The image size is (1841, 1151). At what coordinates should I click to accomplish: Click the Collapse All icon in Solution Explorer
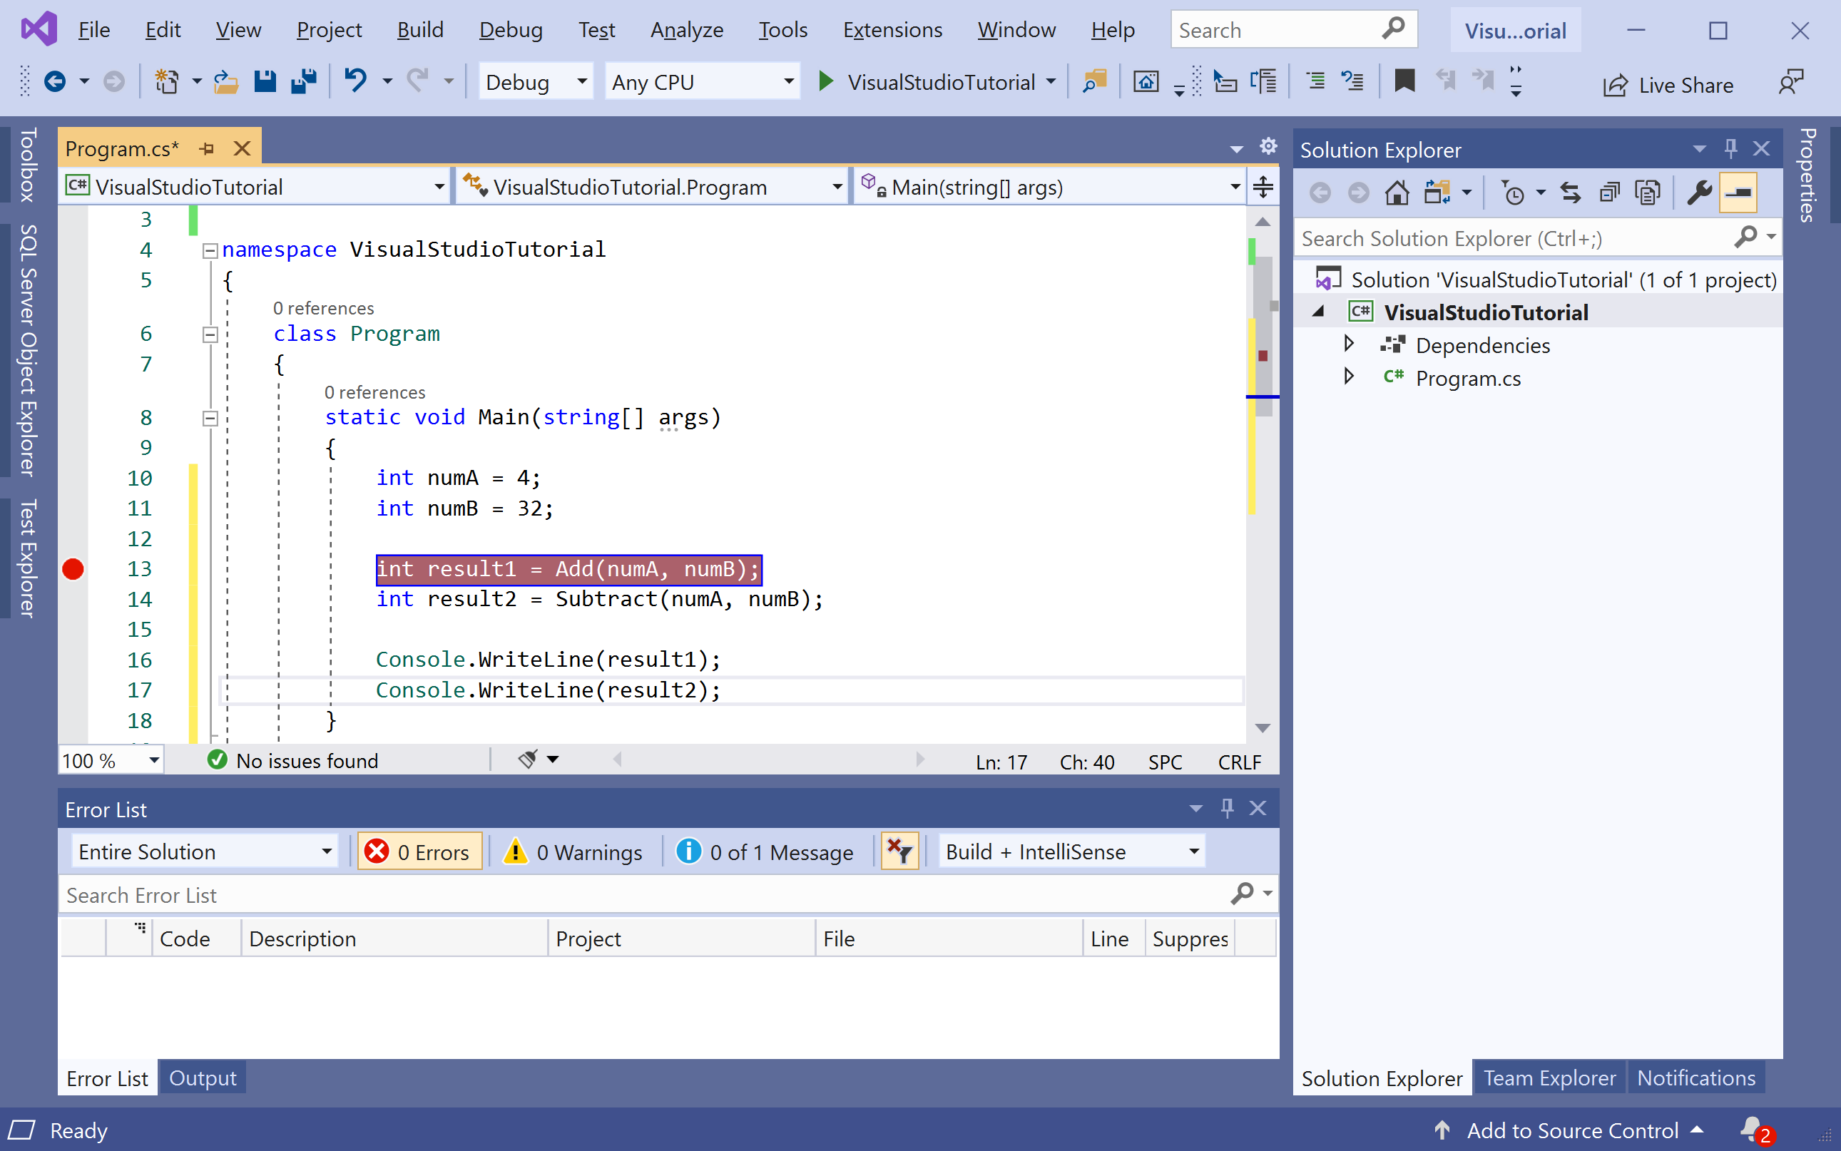[x=1608, y=193]
